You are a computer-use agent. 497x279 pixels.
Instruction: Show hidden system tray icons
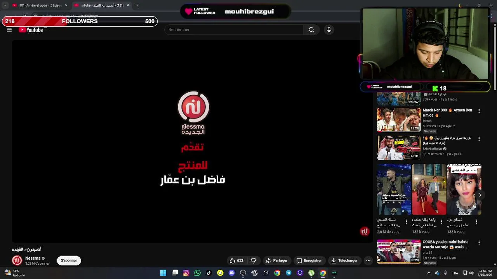429,273
